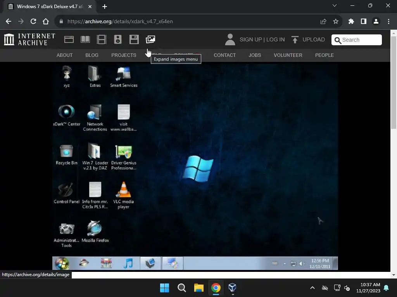The image size is (397, 297).
Task: Share this page via address bar icon
Action: coord(323,22)
